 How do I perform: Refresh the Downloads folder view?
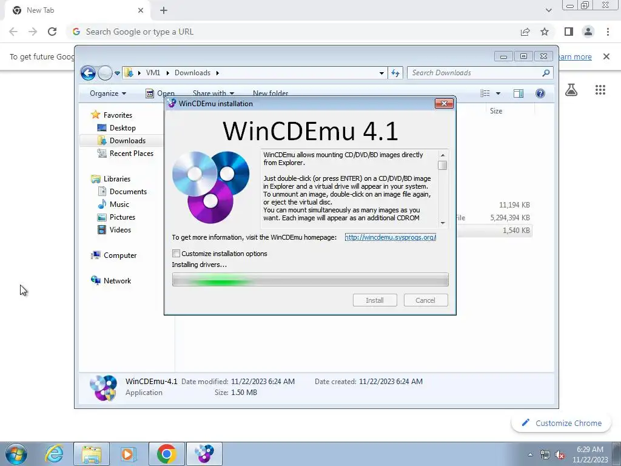pyautogui.click(x=395, y=73)
